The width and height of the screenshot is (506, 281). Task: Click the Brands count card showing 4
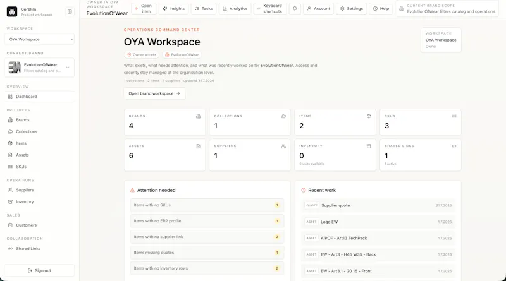[164, 122]
